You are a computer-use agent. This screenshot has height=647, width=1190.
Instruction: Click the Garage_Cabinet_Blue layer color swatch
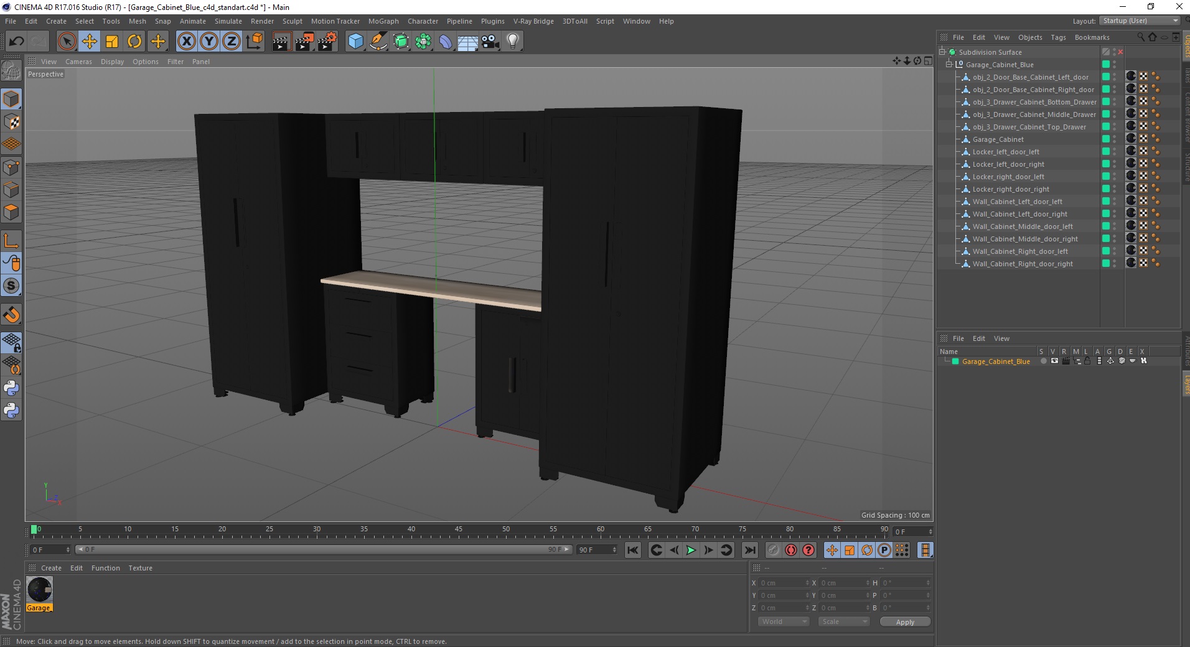(x=955, y=361)
